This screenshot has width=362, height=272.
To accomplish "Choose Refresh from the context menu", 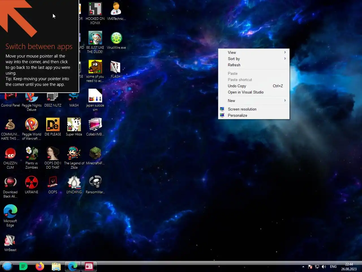I will coord(254,65).
